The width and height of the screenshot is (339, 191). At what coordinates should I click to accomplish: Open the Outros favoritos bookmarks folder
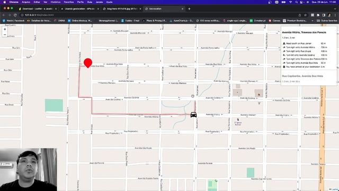click(327, 21)
